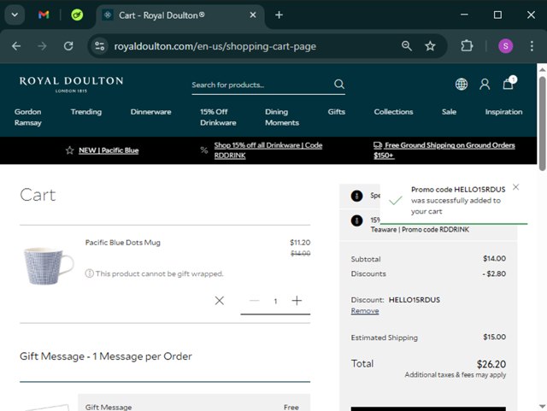Open the Gordon Ramsay menu
Image resolution: width=547 pixels, height=411 pixels.
coord(28,117)
